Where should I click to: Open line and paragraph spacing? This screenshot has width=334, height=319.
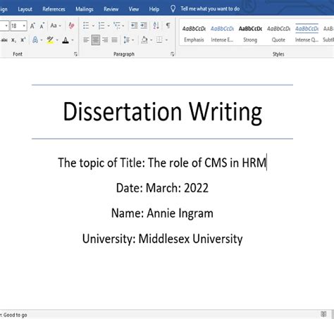pos(127,40)
